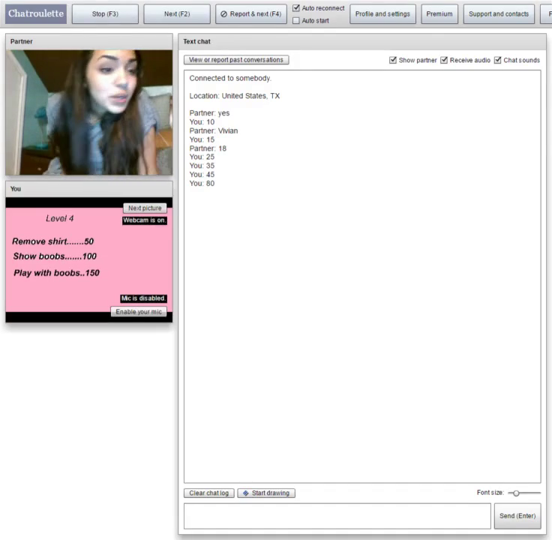Screen dimensions: 552x540
Task: Click Next picture in the You panel
Action: [145, 208]
